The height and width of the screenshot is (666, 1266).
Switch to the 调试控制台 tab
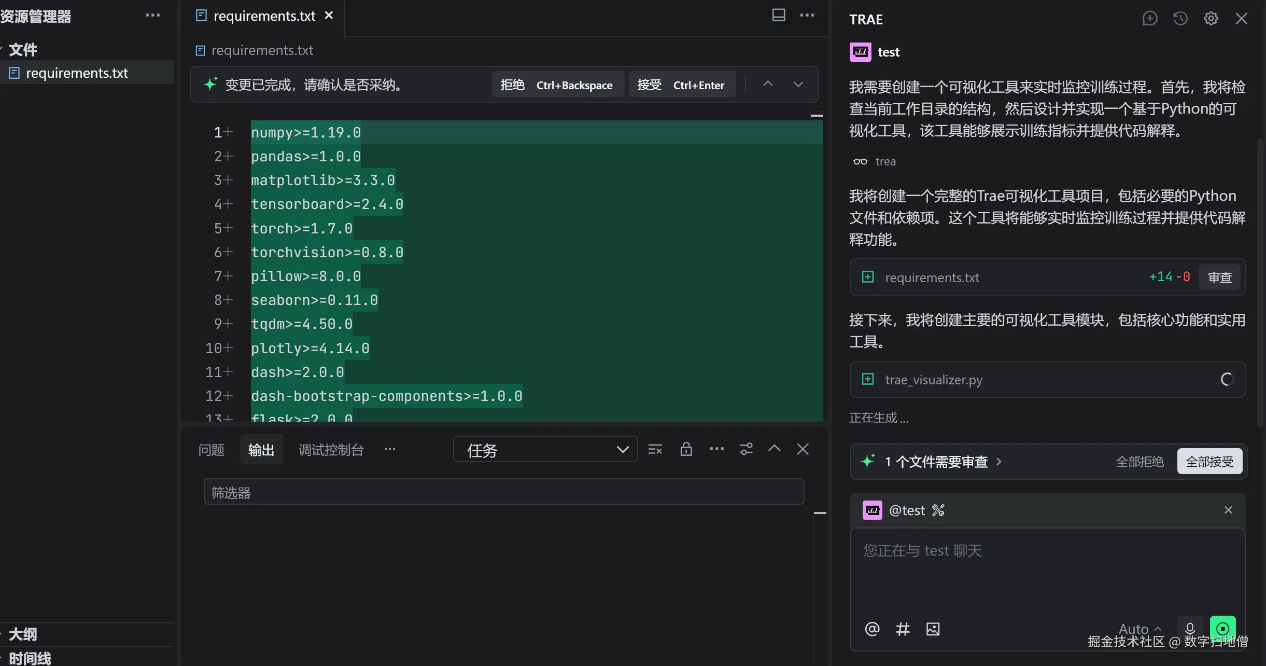coord(331,450)
